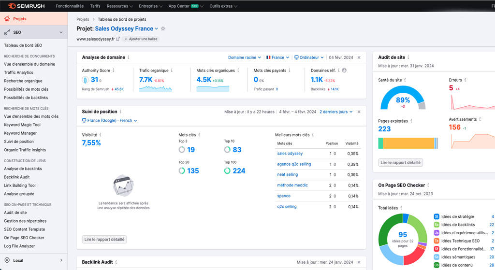The image size is (495, 270).
Task: Open the project name dropdown arrow
Action: [x=156, y=28]
